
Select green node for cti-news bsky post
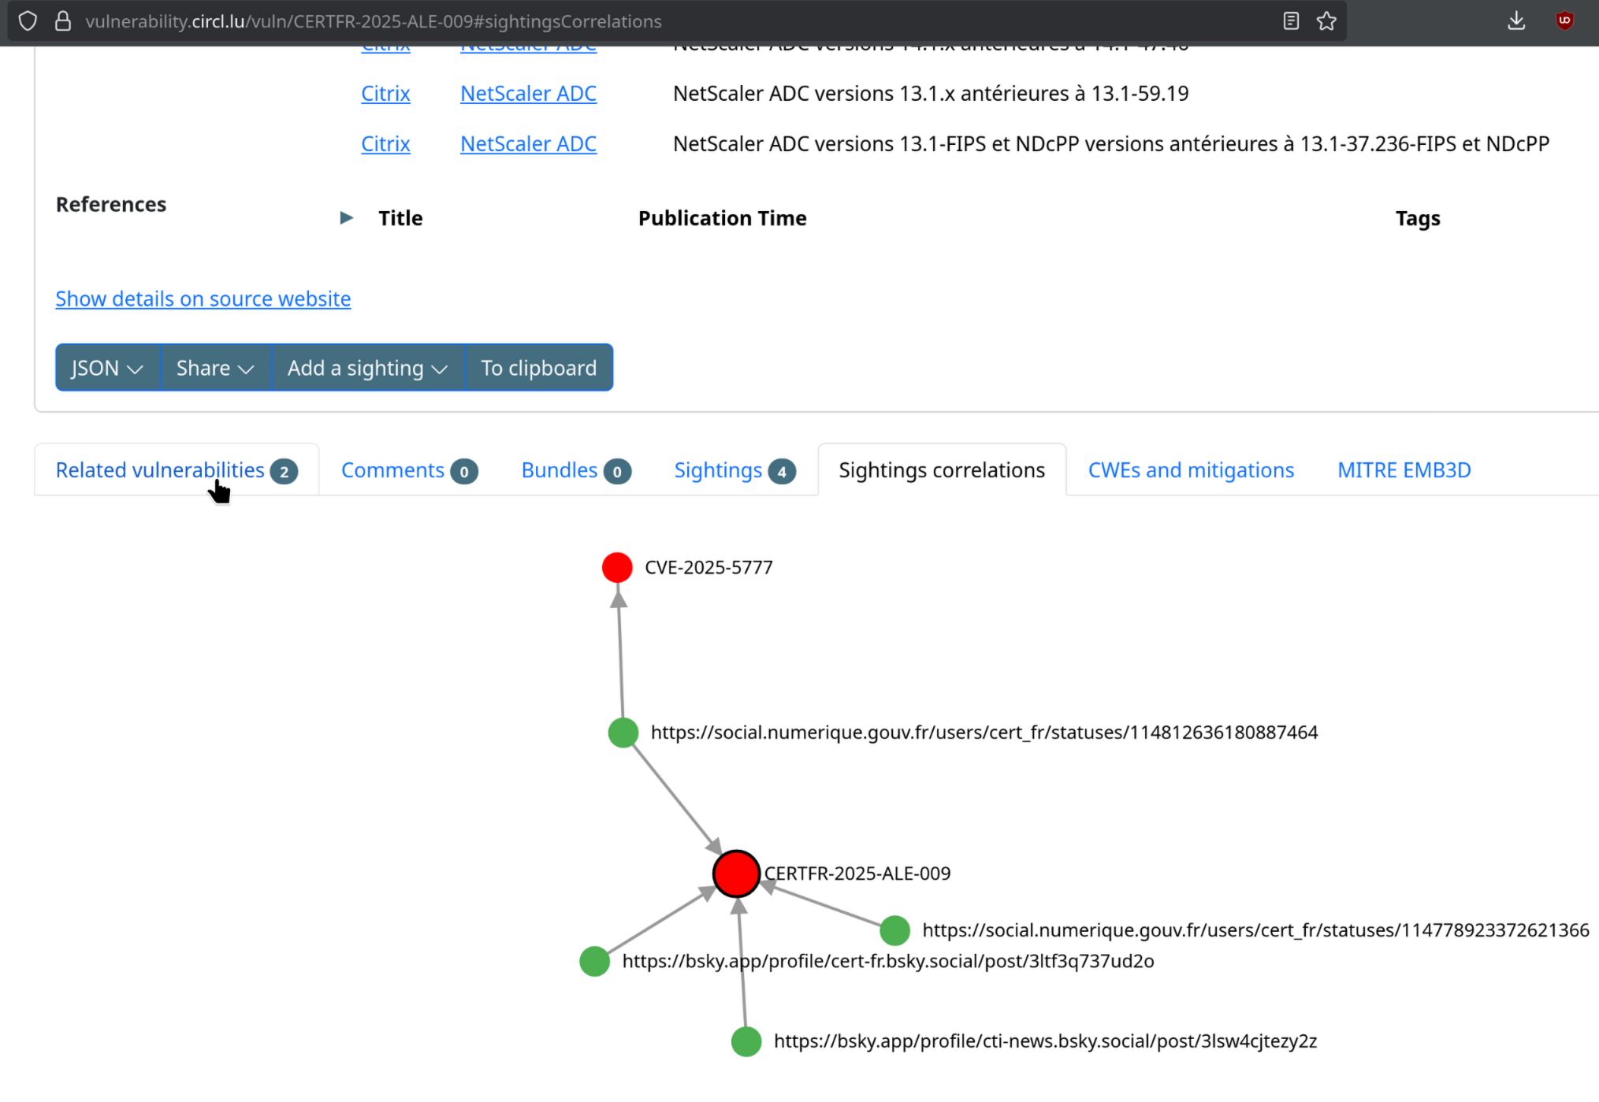(746, 1041)
